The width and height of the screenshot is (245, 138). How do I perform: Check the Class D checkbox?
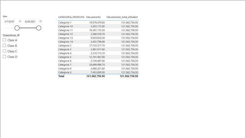(4, 57)
